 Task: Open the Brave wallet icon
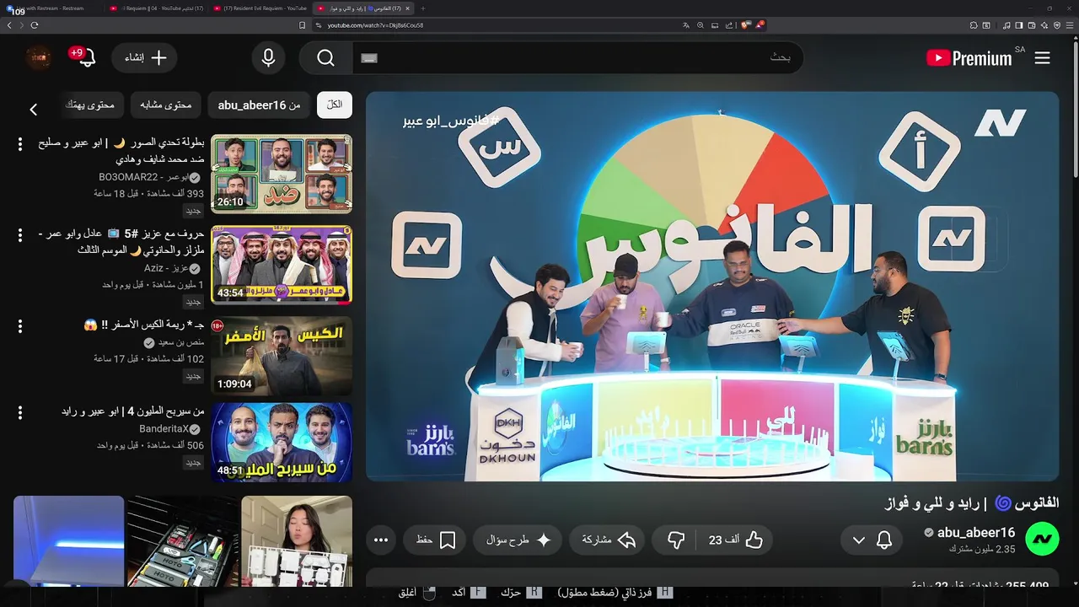coord(1031,25)
